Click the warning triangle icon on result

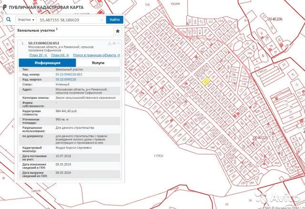pos(110,43)
